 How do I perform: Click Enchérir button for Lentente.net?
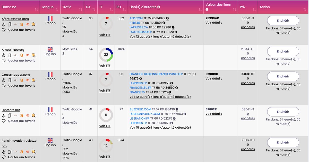[x=283, y=112]
